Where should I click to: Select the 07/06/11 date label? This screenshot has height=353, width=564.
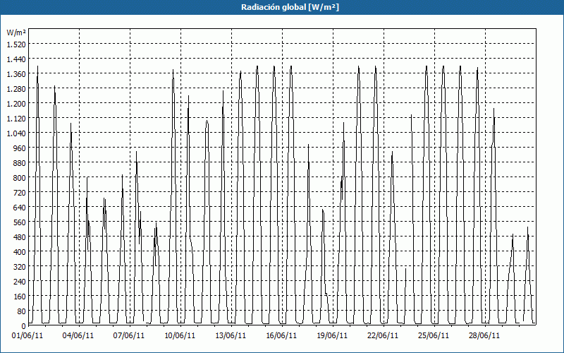(x=129, y=335)
